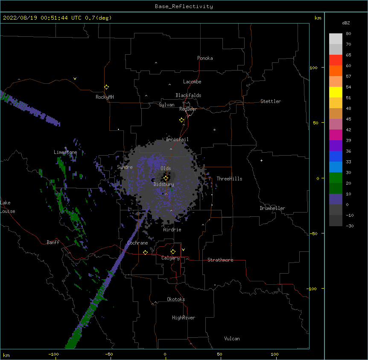This screenshot has width=368, height=360.
Task: Click the Innisfail town label
Action: pos(177,139)
